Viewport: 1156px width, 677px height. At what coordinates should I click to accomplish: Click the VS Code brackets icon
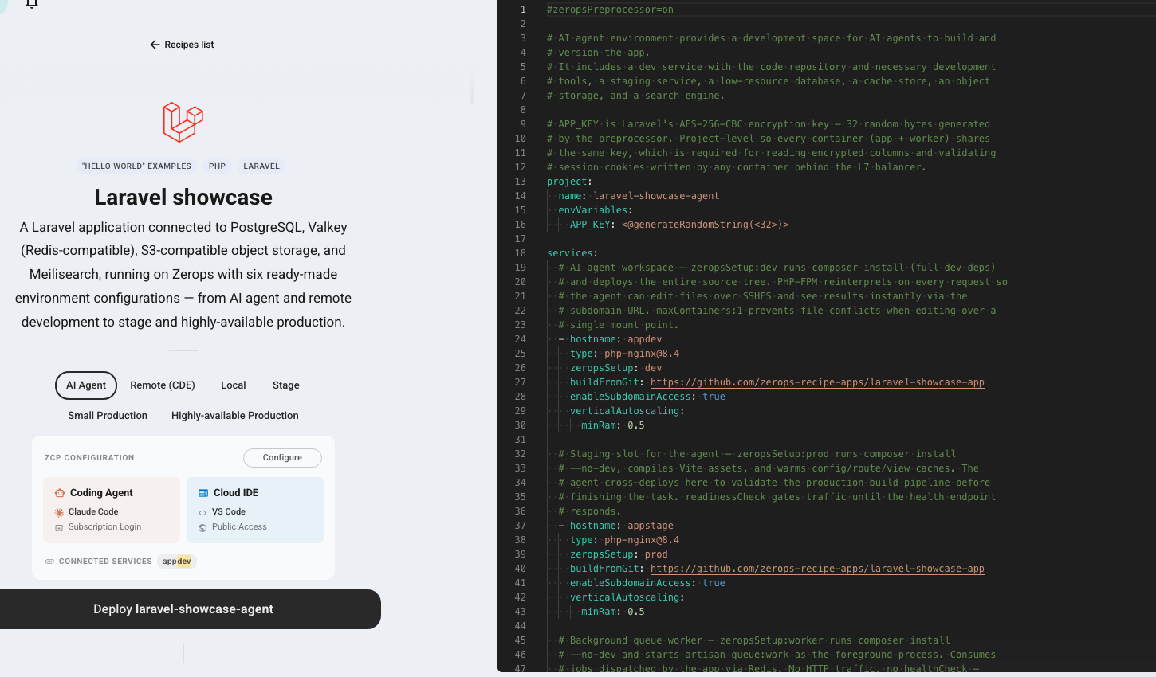(x=202, y=512)
